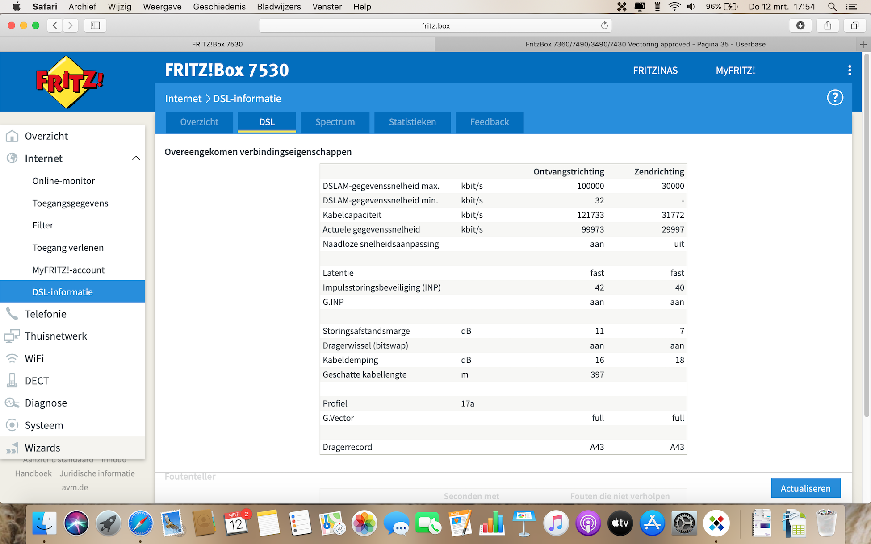Click Safari reload page icon
Image resolution: width=871 pixels, height=544 pixels.
(x=604, y=25)
